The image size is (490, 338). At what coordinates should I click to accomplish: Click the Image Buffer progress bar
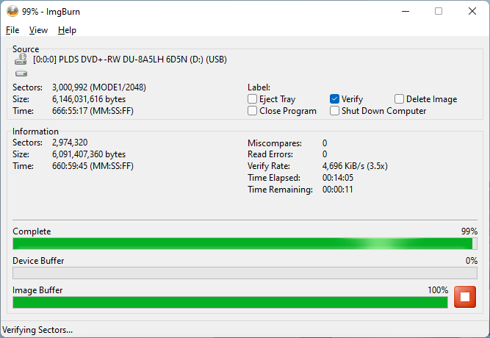tap(230, 302)
